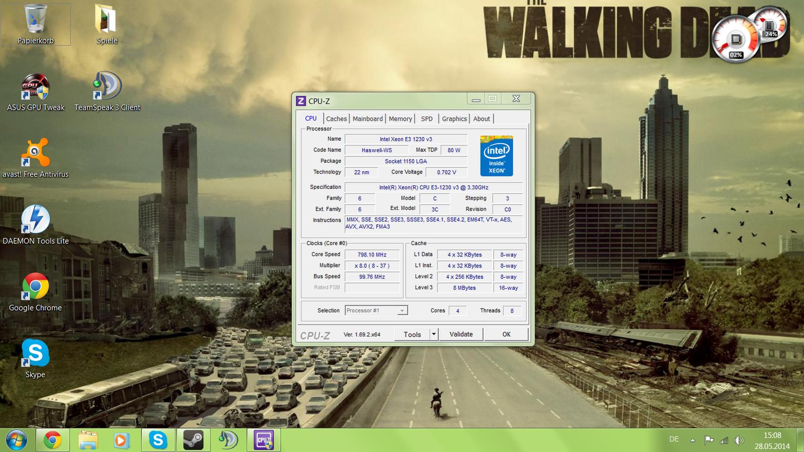Close the CPU-Z window
Screen dimensions: 804x452
[x=516, y=99]
